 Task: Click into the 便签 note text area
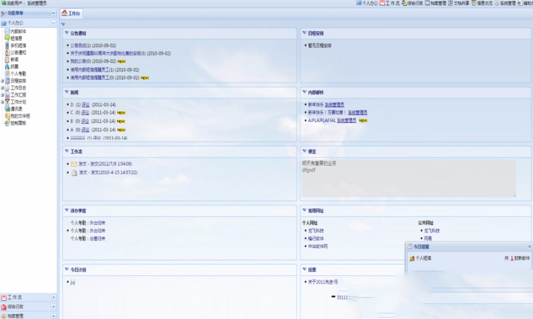pos(408,178)
